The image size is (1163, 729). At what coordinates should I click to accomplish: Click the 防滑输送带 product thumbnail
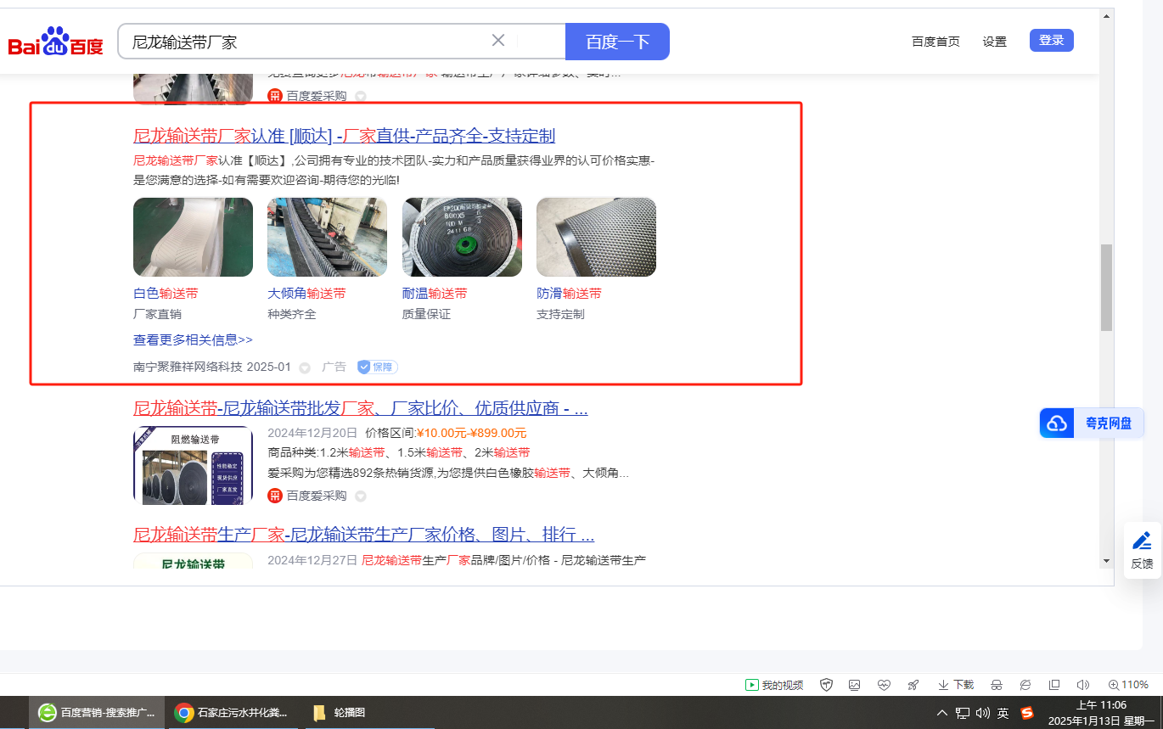click(596, 237)
